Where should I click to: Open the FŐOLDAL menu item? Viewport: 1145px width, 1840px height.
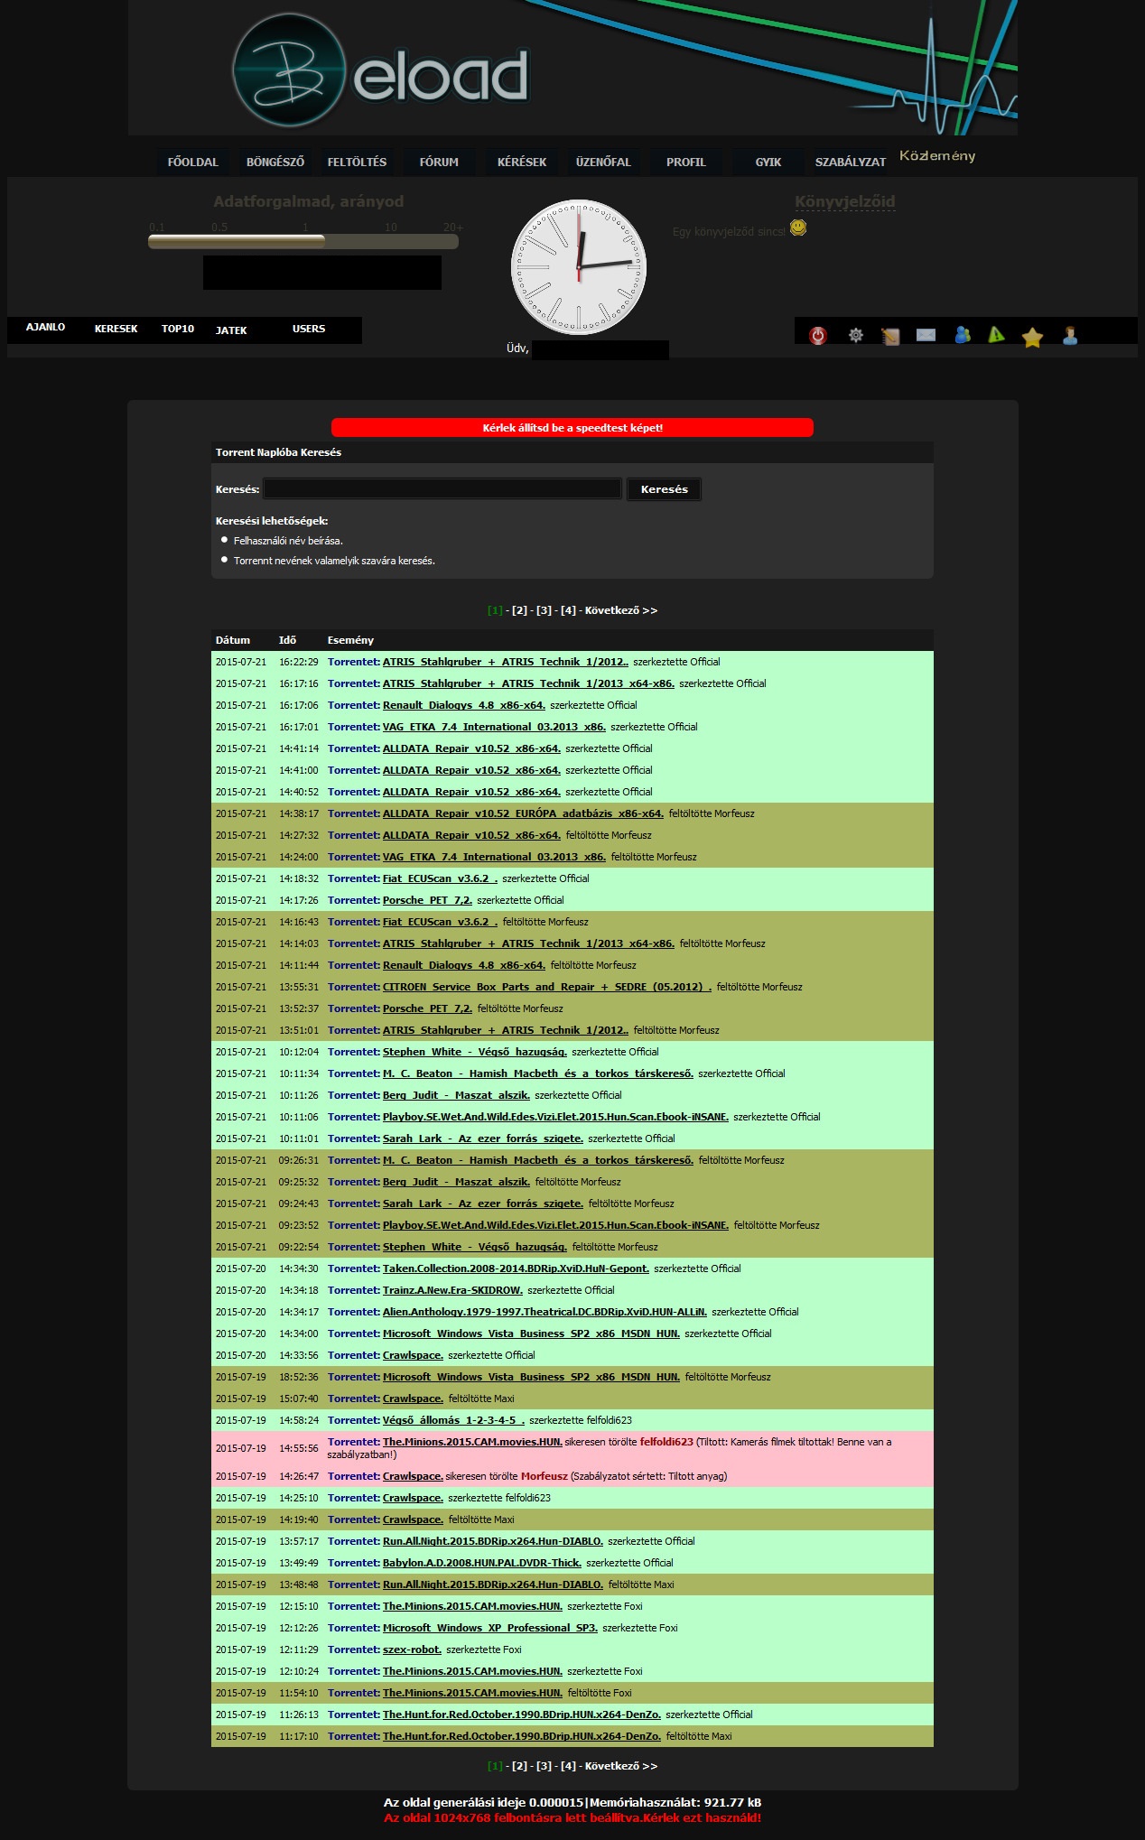tap(193, 163)
